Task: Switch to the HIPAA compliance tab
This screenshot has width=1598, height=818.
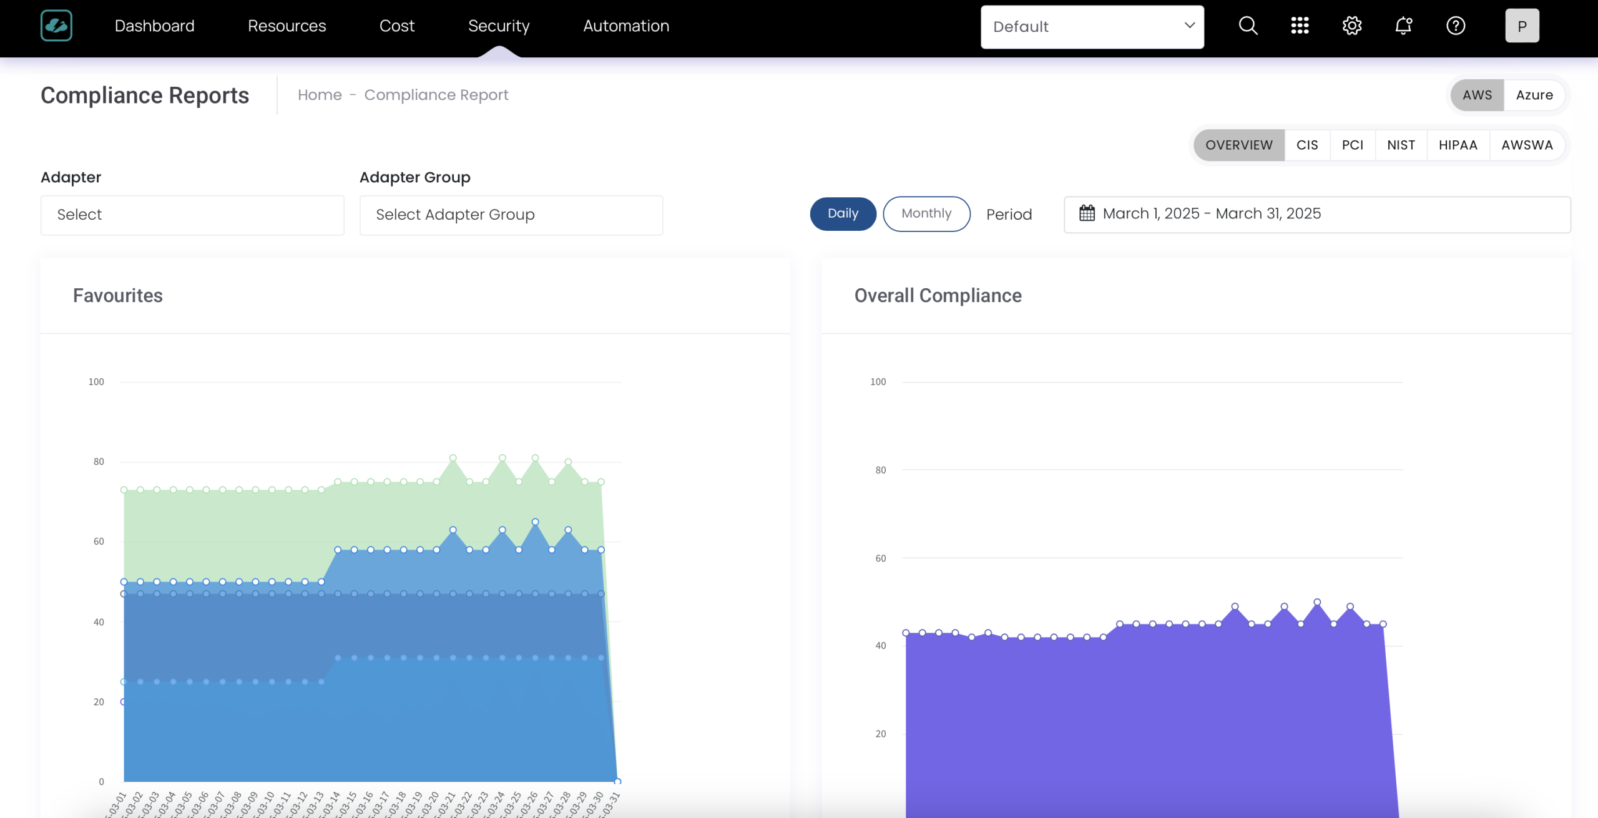Action: 1458,145
